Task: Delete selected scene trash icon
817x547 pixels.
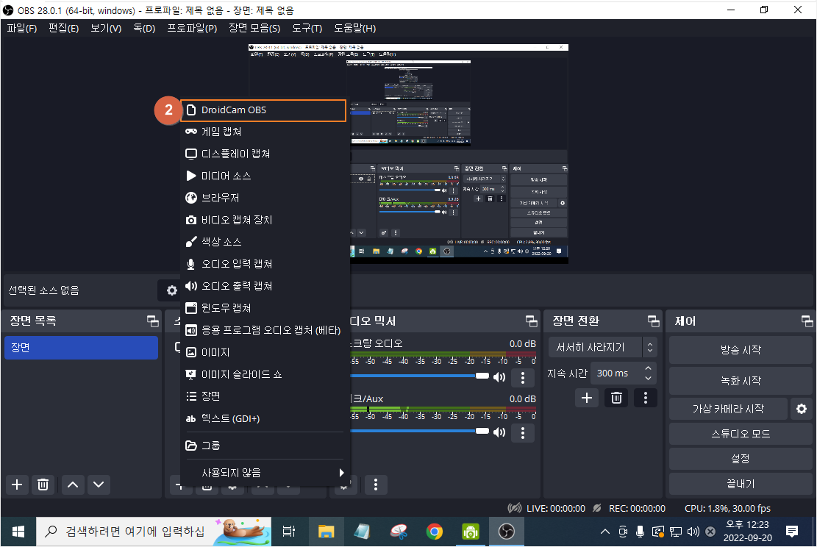Action: click(x=43, y=485)
